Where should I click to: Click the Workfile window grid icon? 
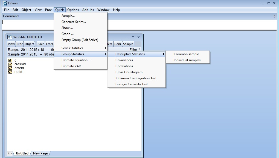(x=10, y=37)
